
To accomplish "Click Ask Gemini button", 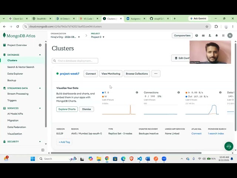I will pyautogui.click(x=198, y=19).
